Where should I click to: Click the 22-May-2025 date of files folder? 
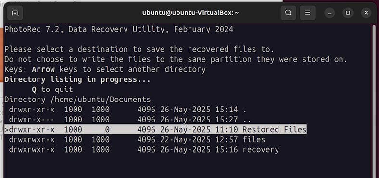(x=185, y=140)
